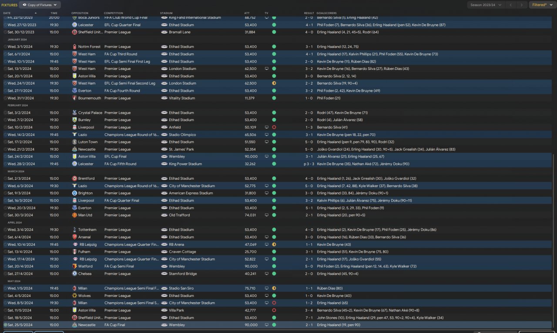The height and width of the screenshot is (333, 557).
Task: Click the stadium icon beside Old Trafford
Action: click(164, 215)
